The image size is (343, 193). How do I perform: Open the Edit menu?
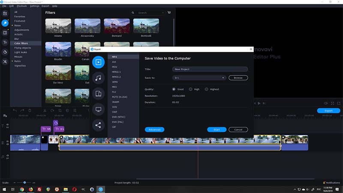click(x=12, y=6)
